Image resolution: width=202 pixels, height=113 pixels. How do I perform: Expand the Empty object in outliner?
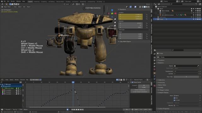tap(156, 19)
